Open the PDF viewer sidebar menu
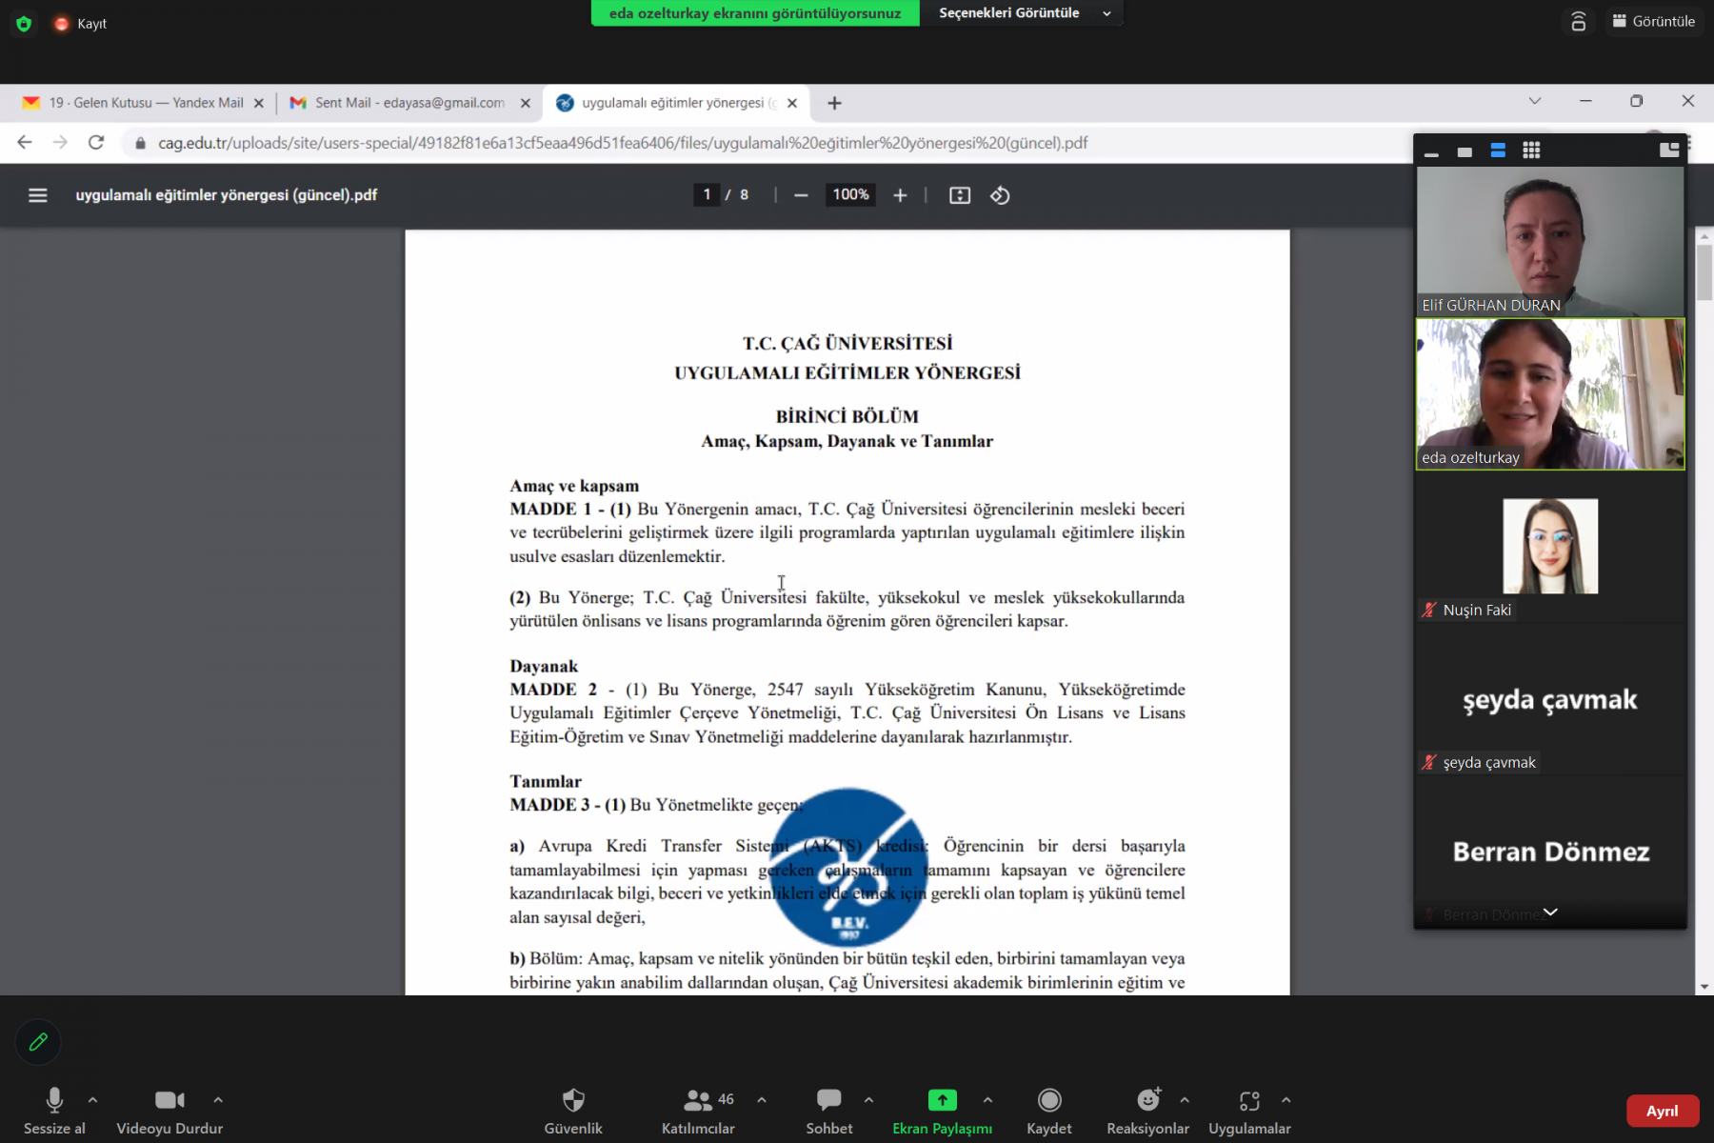Image resolution: width=1714 pixels, height=1143 pixels. (38, 195)
